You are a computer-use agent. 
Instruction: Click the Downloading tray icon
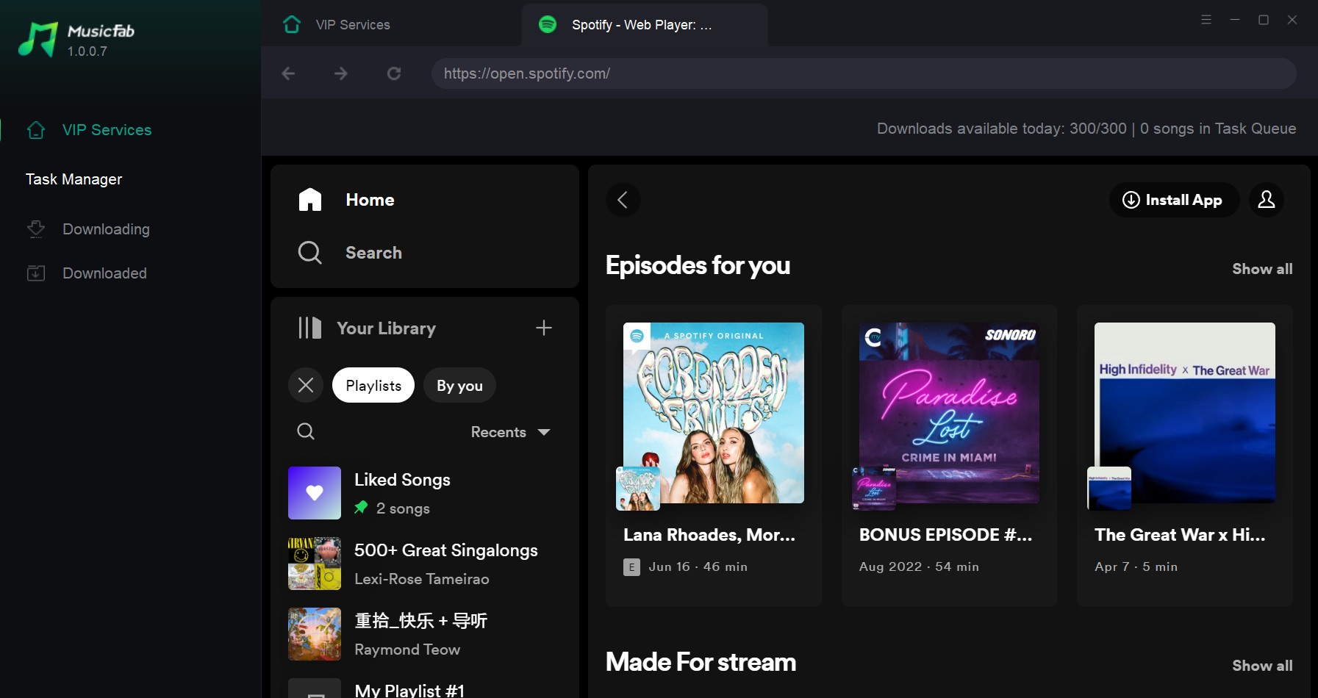point(36,229)
